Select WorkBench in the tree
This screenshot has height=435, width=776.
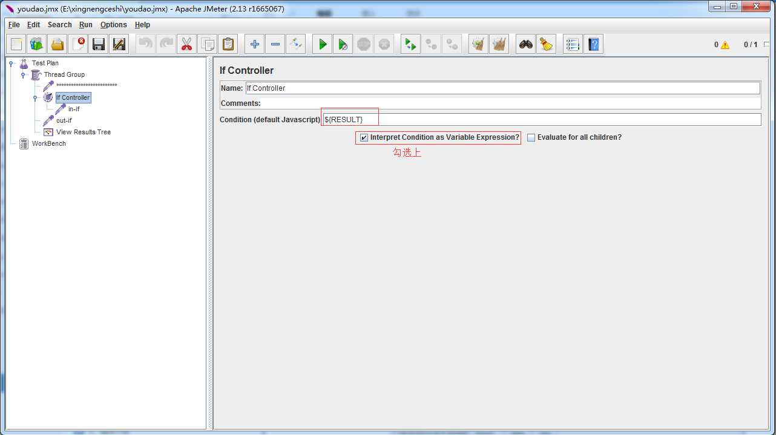pyautogui.click(x=49, y=143)
